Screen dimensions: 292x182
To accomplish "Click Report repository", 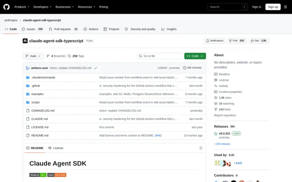I will point(225,115).
